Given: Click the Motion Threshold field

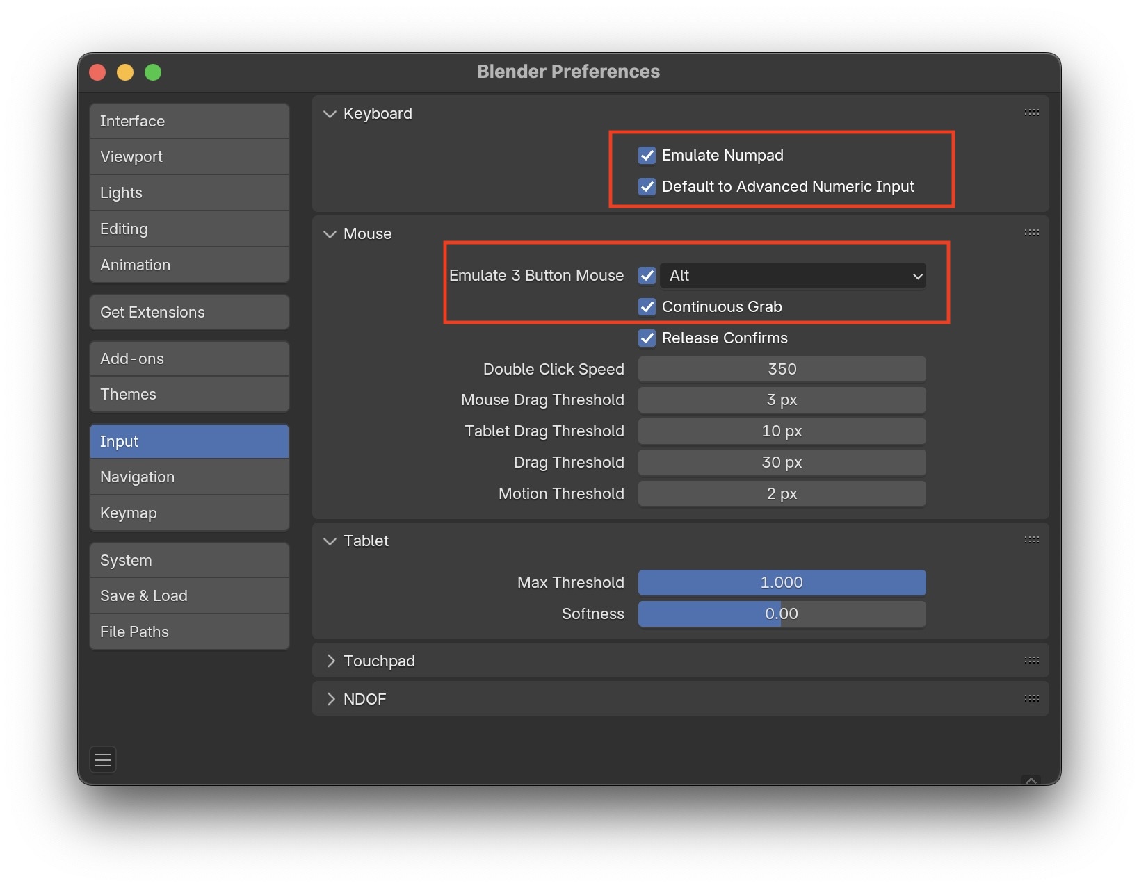Looking at the screenshot, I should [782, 493].
